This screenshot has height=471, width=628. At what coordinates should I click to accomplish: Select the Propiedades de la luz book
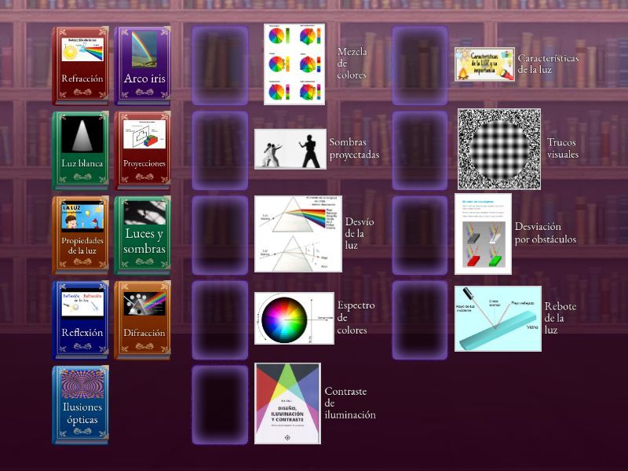[80, 235]
